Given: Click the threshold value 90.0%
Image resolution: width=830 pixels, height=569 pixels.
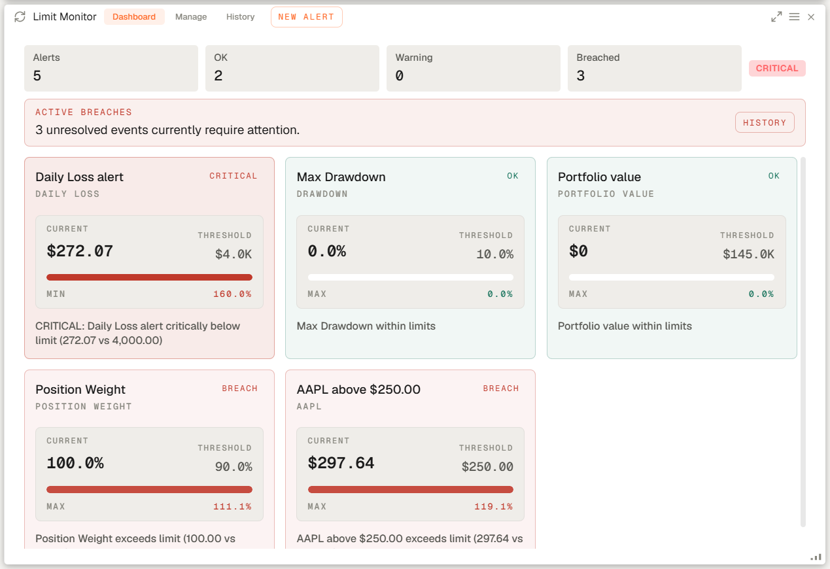Looking at the screenshot, I should [233, 467].
